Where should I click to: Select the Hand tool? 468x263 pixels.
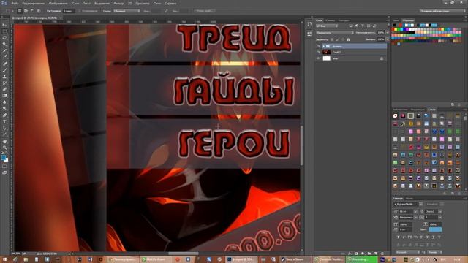(4, 141)
